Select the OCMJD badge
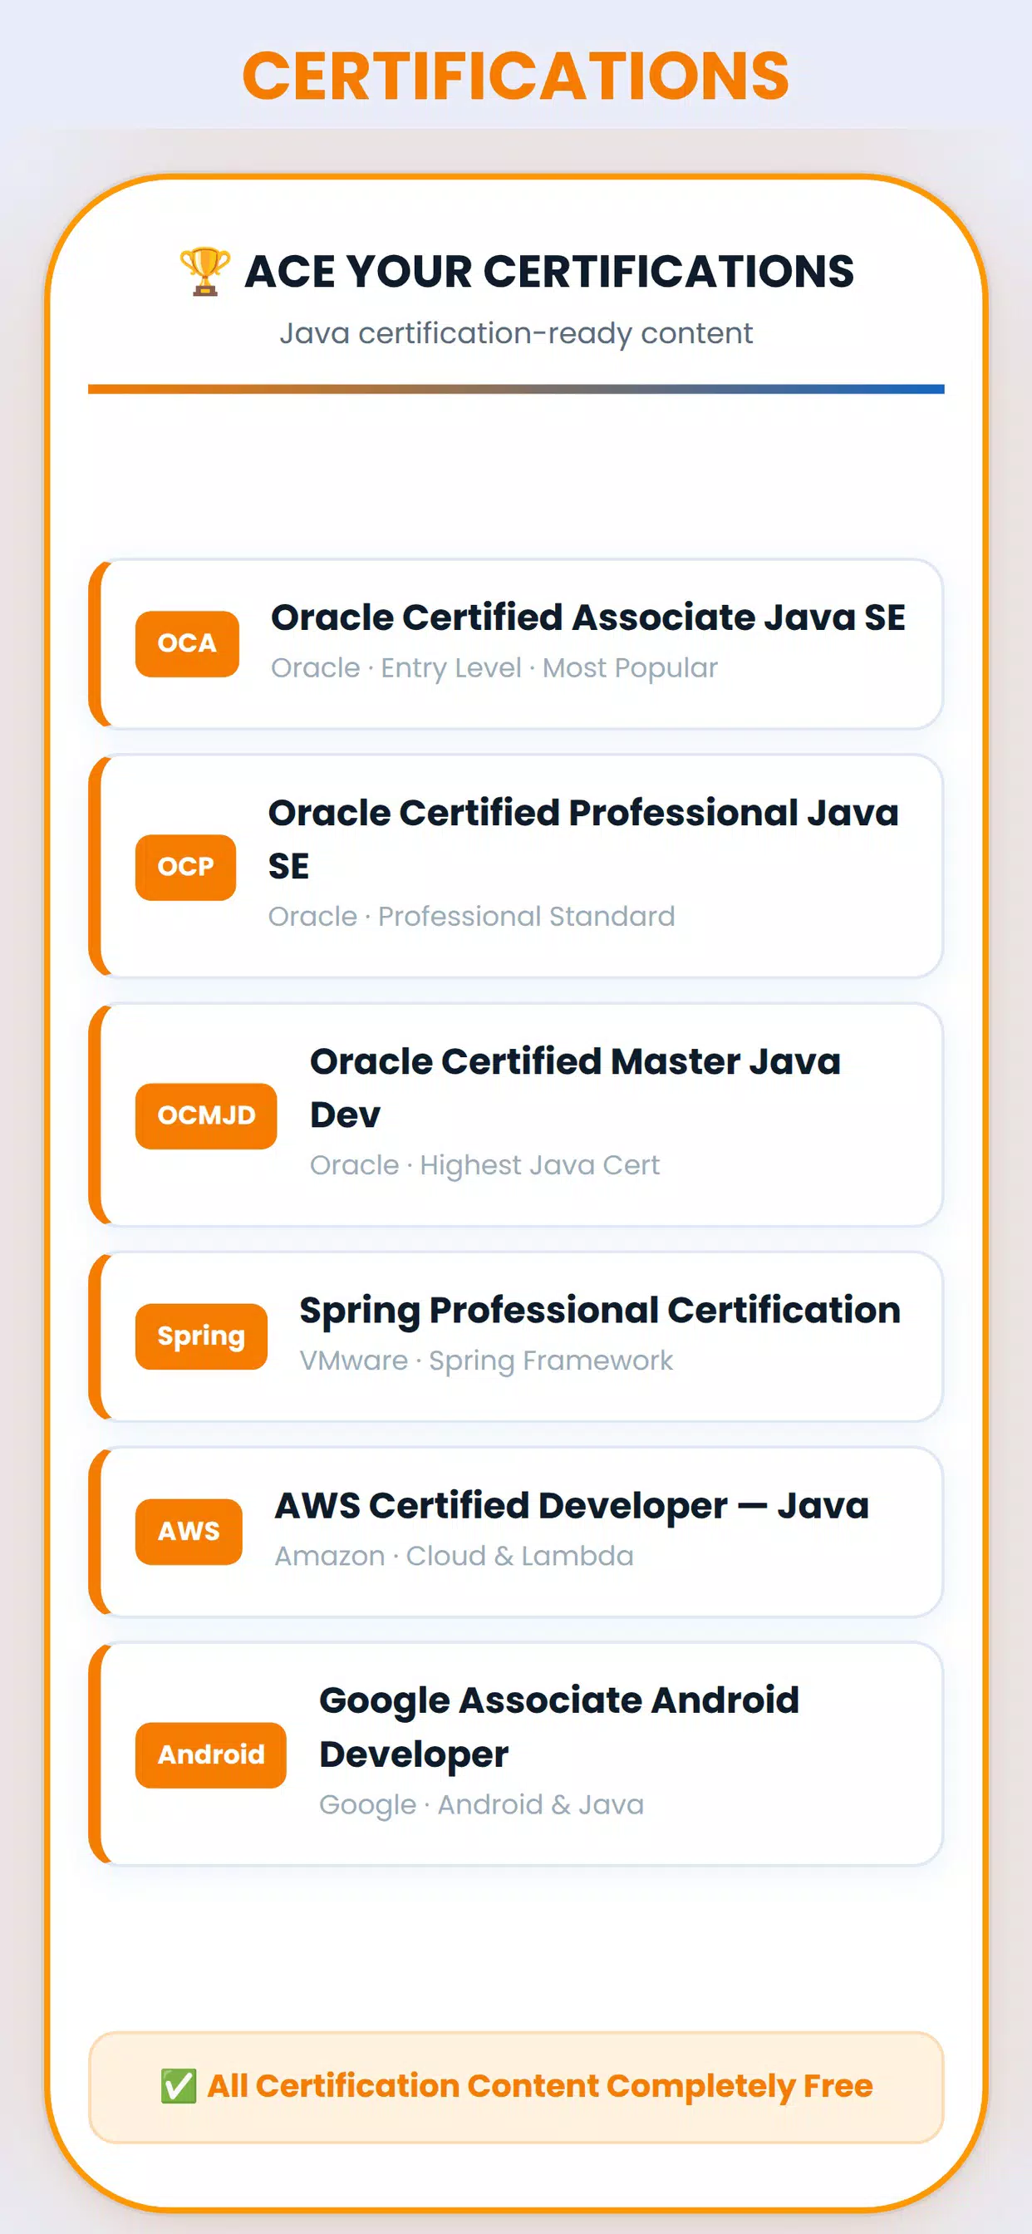Screen dimensions: 1032x2234 (x=205, y=1115)
